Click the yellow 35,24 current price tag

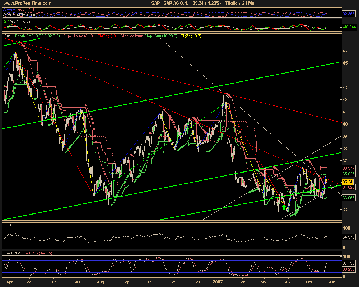coord(348,182)
